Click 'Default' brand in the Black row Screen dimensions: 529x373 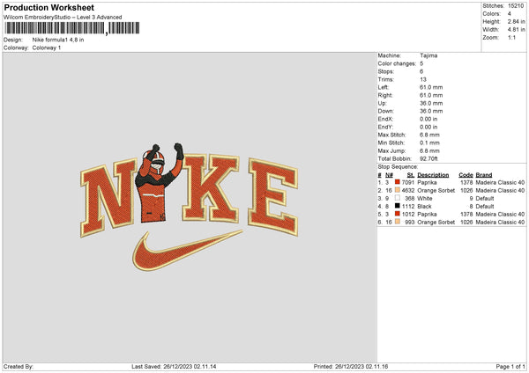click(485, 207)
